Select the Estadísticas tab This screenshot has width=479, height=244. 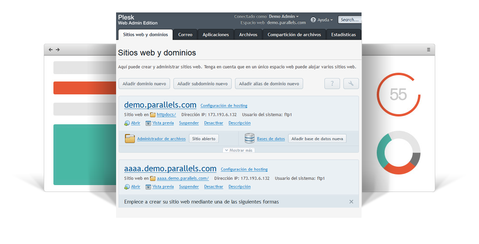click(343, 35)
